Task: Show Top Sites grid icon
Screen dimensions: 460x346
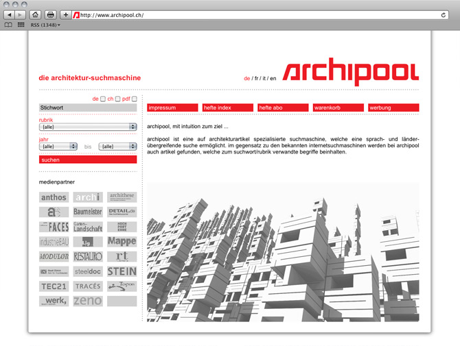Action: point(21,25)
